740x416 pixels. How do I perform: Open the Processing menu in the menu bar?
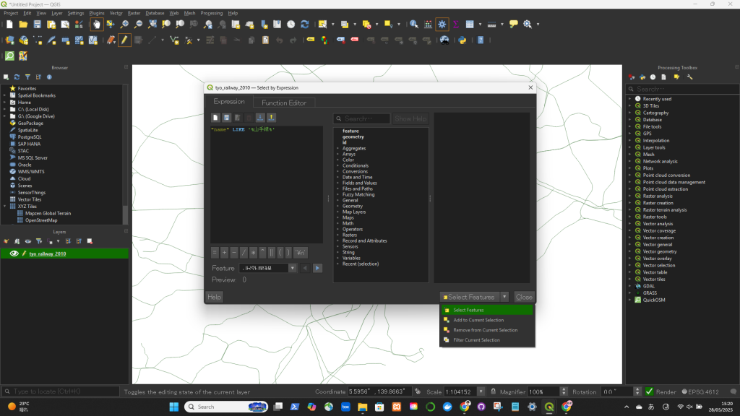212,13
